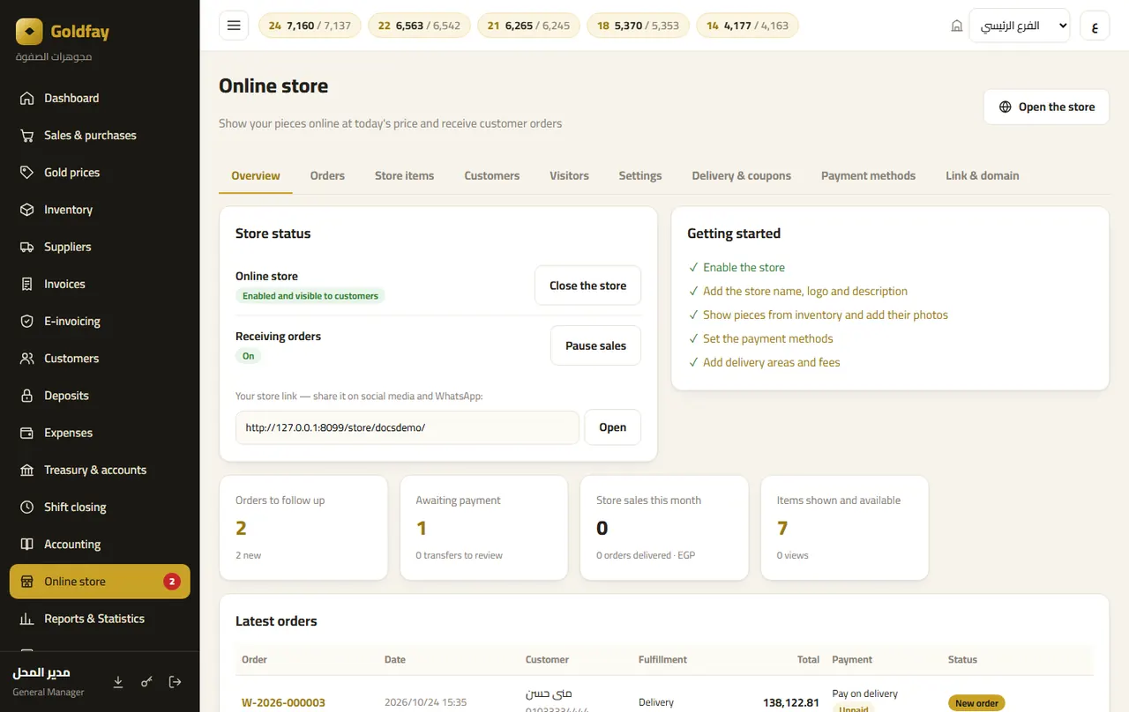Click Open next to the store link
Screen dimensions: 1129x712
(612, 427)
